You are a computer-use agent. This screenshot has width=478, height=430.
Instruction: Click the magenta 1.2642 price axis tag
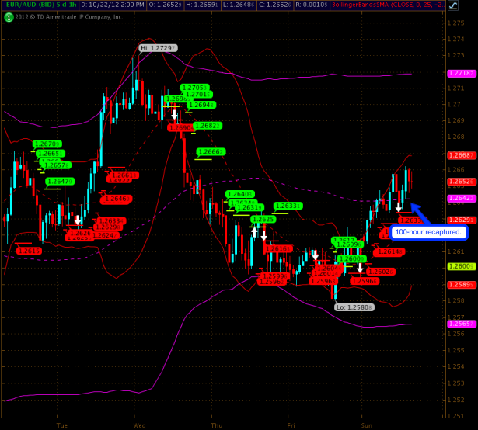[x=462, y=198]
